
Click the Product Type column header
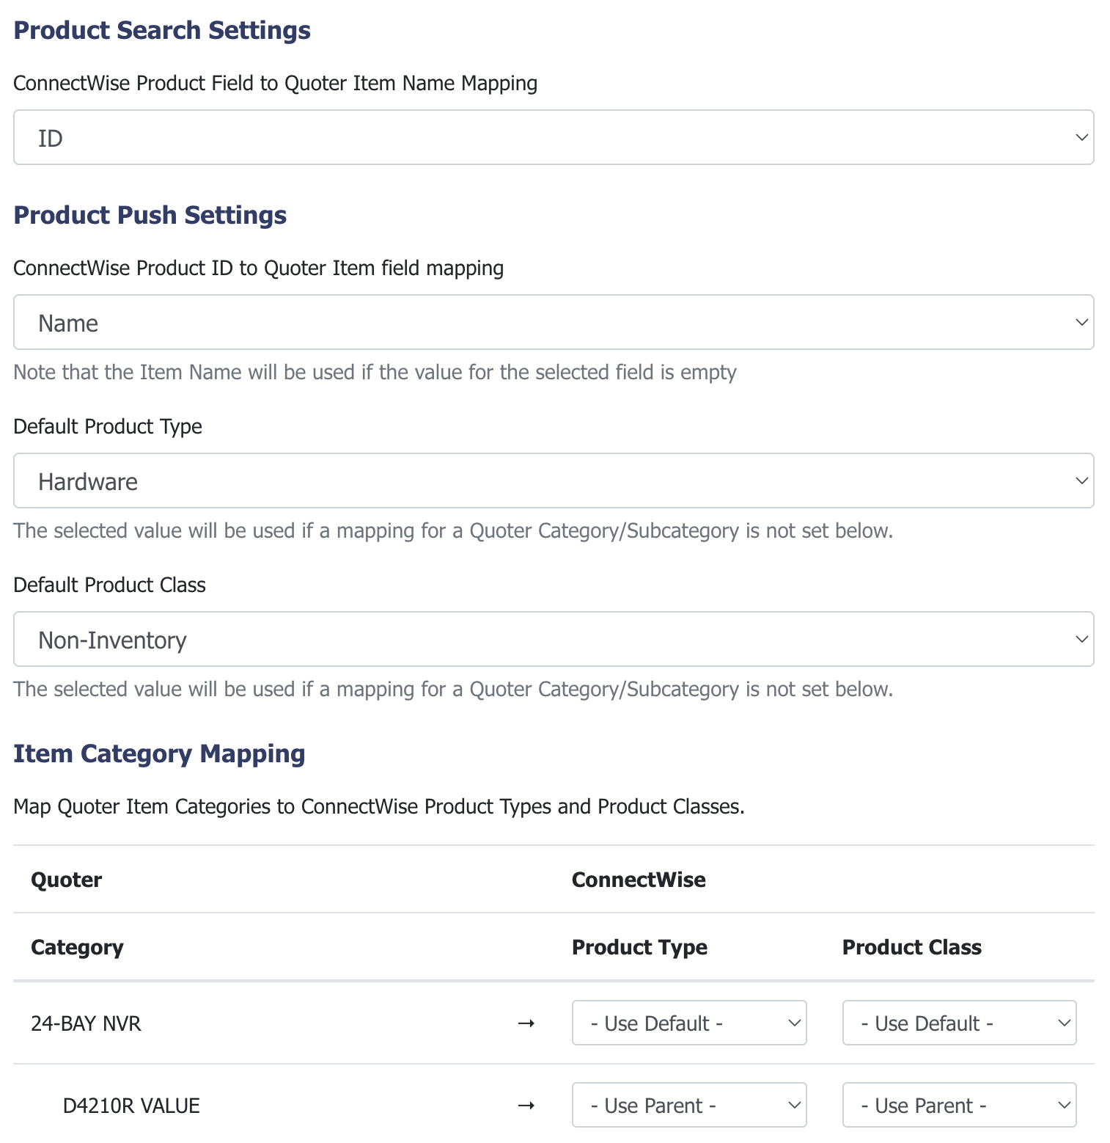(639, 947)
